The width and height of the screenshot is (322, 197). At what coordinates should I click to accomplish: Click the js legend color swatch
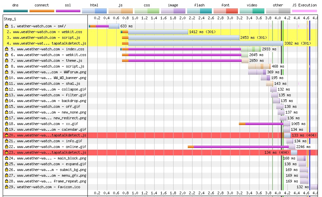pyautogui.click(x=121, y=11)
